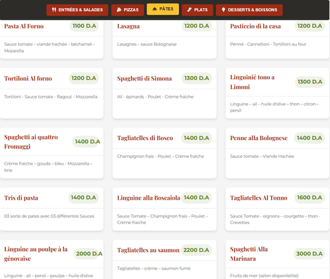Image resolution: width=330 pixels, height=279 pixels.
Task: Click the dish cloche icon in Pâtes
Action: pyautogui.click(x=154, y=9)
